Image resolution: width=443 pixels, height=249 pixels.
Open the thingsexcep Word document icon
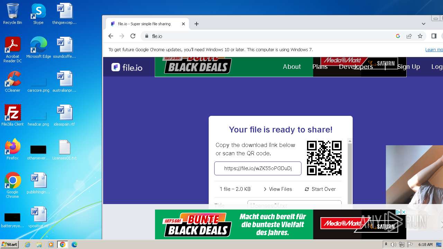tap(64, 14)
